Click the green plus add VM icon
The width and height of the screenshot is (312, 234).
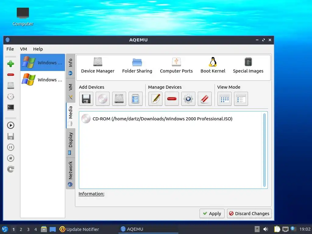click(11, 64)
